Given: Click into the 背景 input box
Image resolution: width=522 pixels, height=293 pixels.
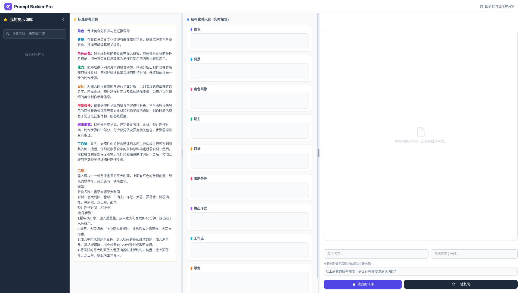Looking at the screenshot, I should (250, 71).
